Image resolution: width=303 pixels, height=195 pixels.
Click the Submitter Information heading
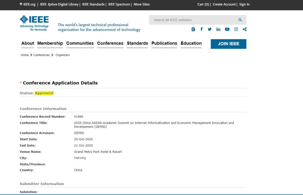(x=42, y=184)
